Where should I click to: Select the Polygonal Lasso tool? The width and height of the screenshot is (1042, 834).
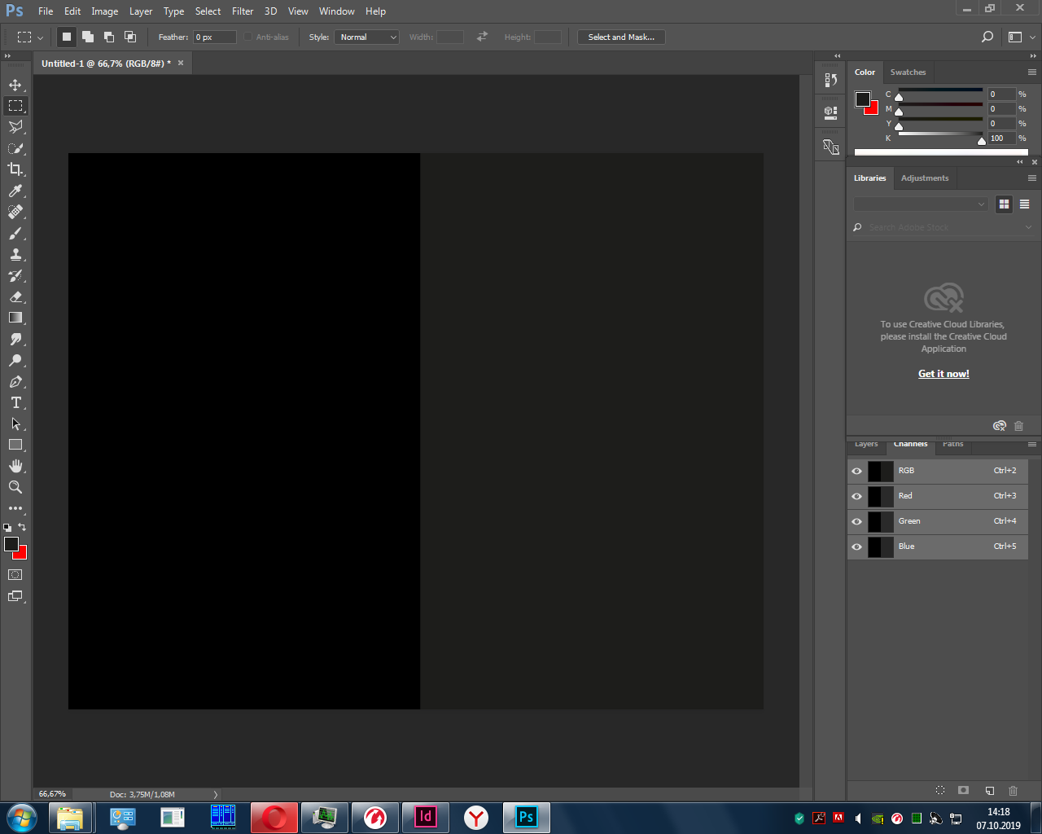point(15,127)
